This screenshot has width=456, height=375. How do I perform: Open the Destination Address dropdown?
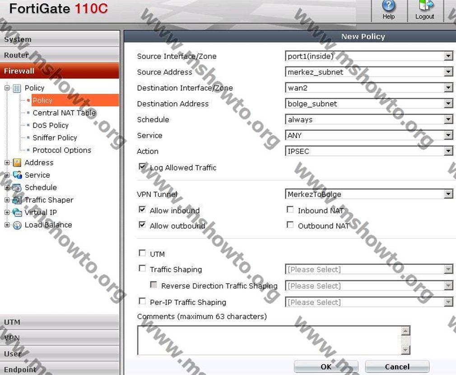(369, 104)
